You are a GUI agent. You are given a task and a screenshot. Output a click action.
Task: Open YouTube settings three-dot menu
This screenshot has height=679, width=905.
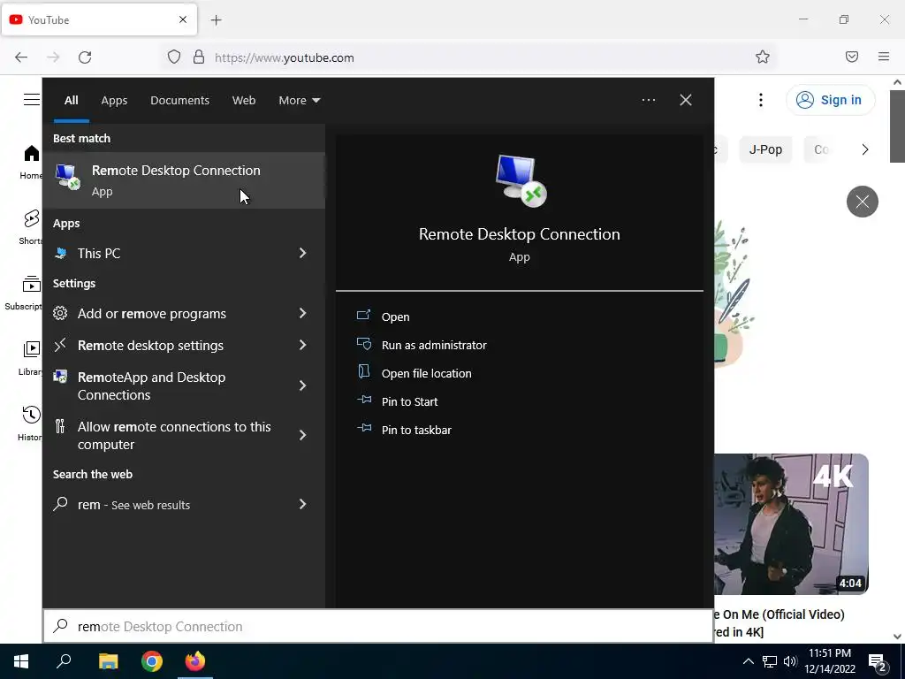[761, 100]
